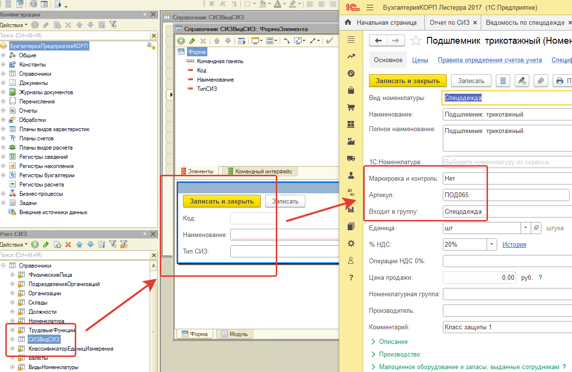This screenshot has width=572, height=372.
Task: Switch to the Командный интерфейс tab
Action: 260,171
